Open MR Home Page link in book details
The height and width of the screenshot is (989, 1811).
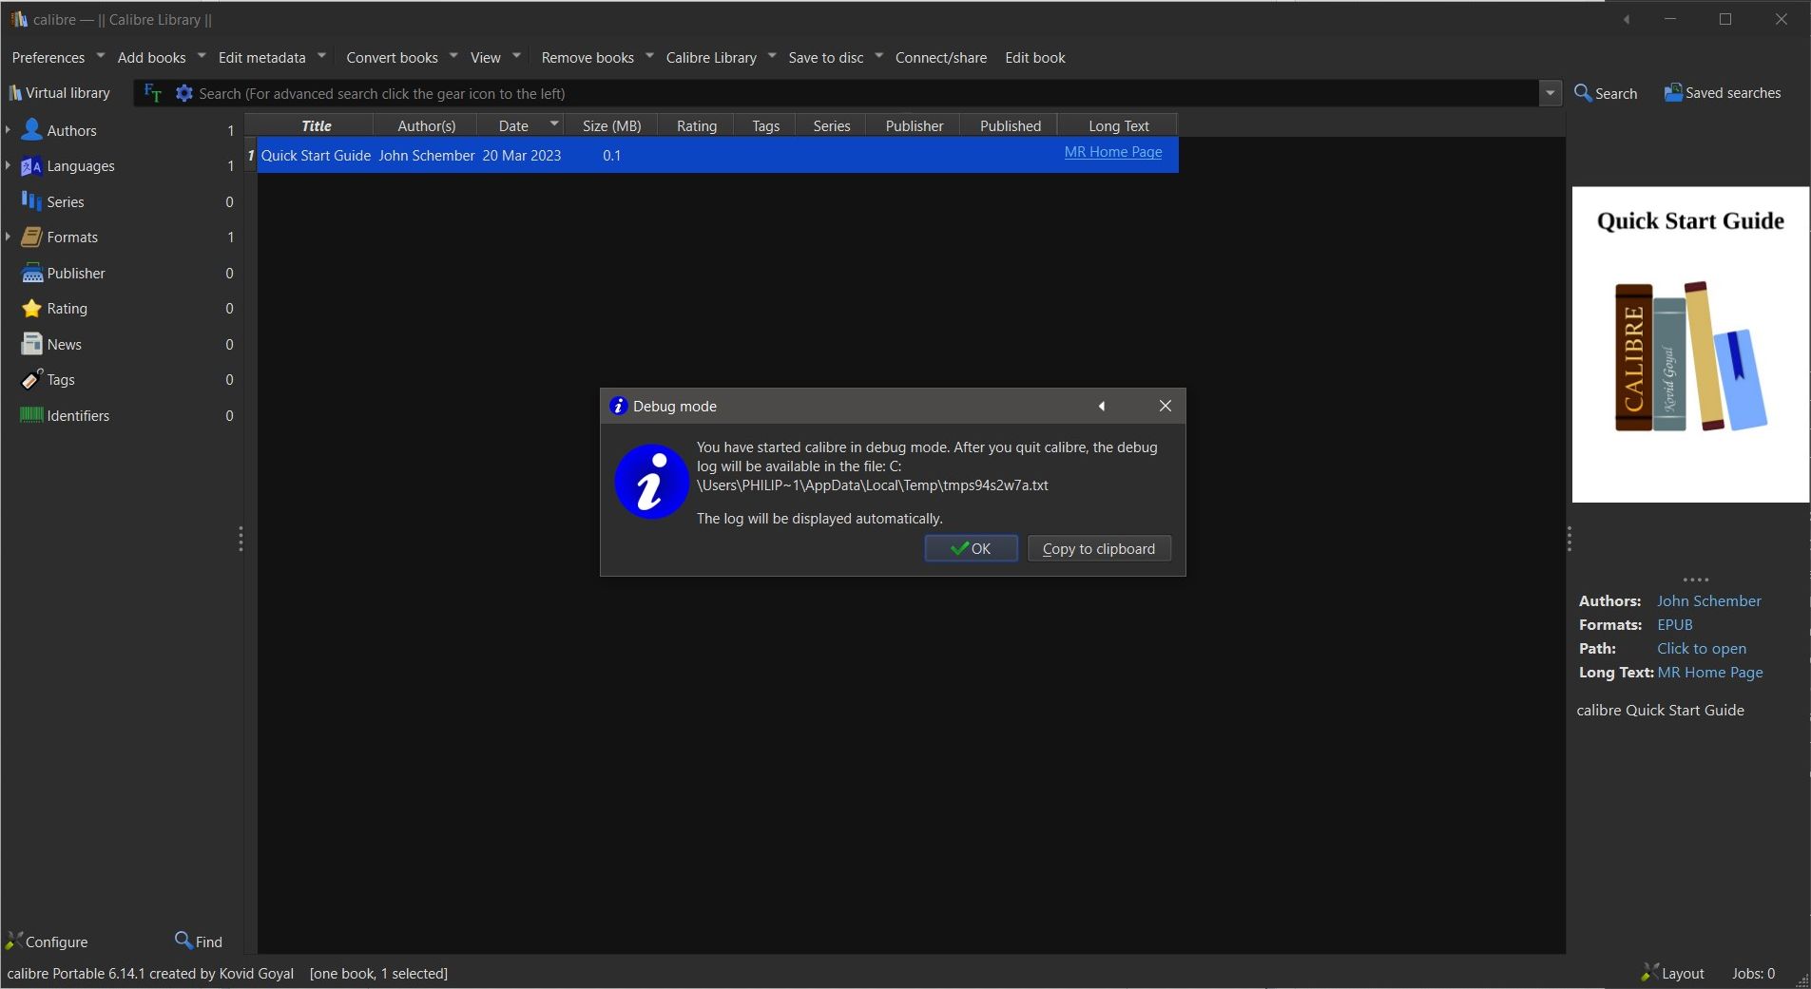point(1710,673)
